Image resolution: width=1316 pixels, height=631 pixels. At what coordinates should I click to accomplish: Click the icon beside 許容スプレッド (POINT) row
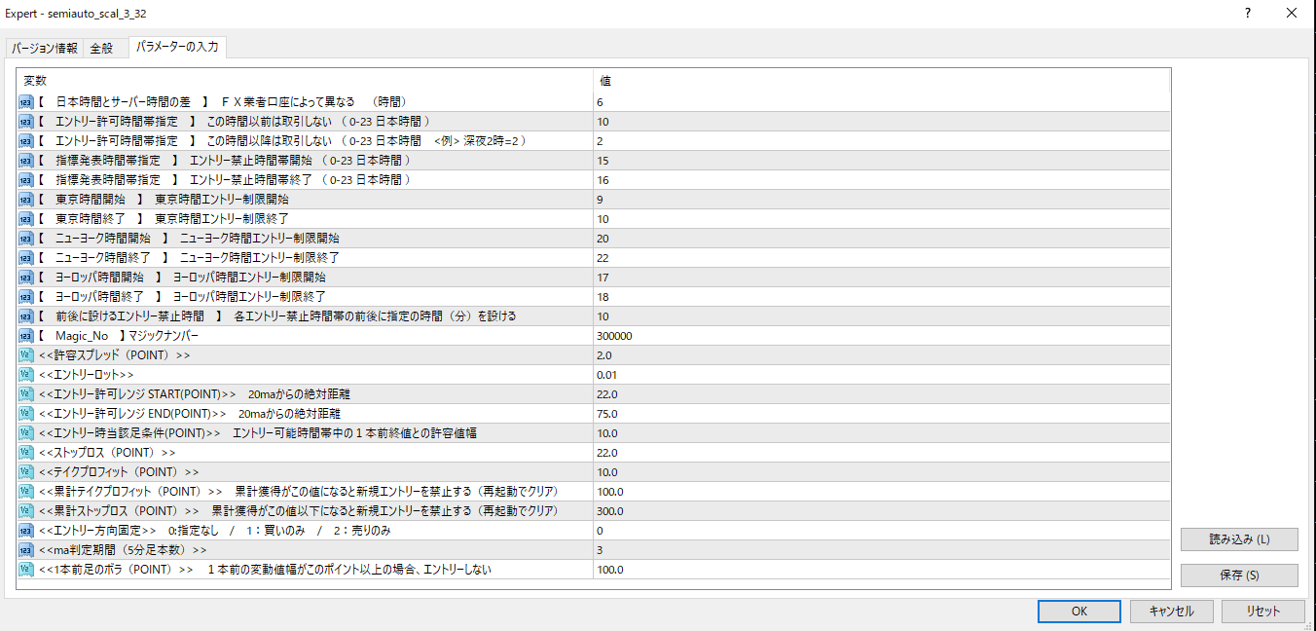click(26, 355)
